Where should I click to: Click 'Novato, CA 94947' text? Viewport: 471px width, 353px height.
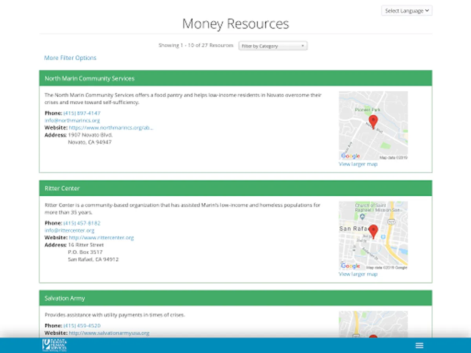click(90, 142)
